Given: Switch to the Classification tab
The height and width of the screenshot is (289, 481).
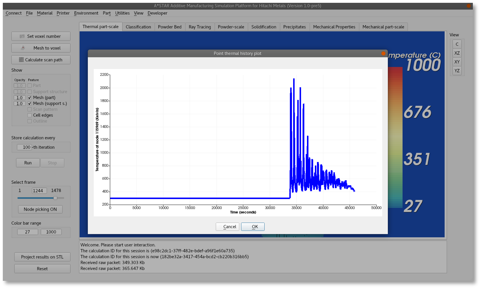Looking at the screenshot, I should coord(138,27).
